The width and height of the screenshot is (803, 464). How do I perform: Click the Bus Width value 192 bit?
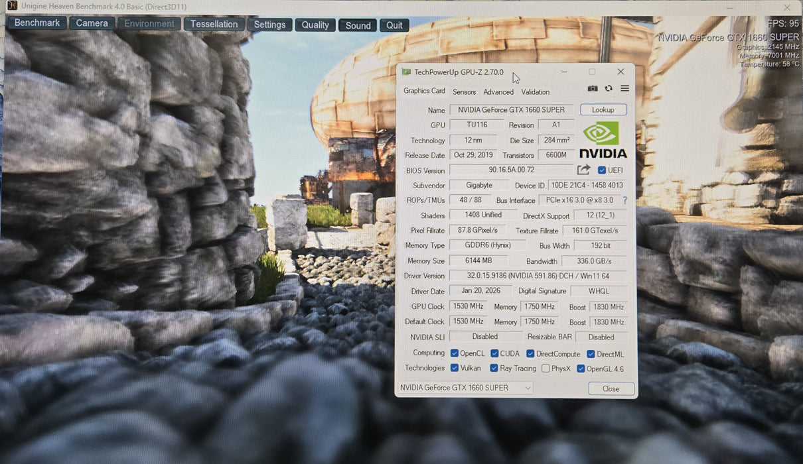pos(601,245)
